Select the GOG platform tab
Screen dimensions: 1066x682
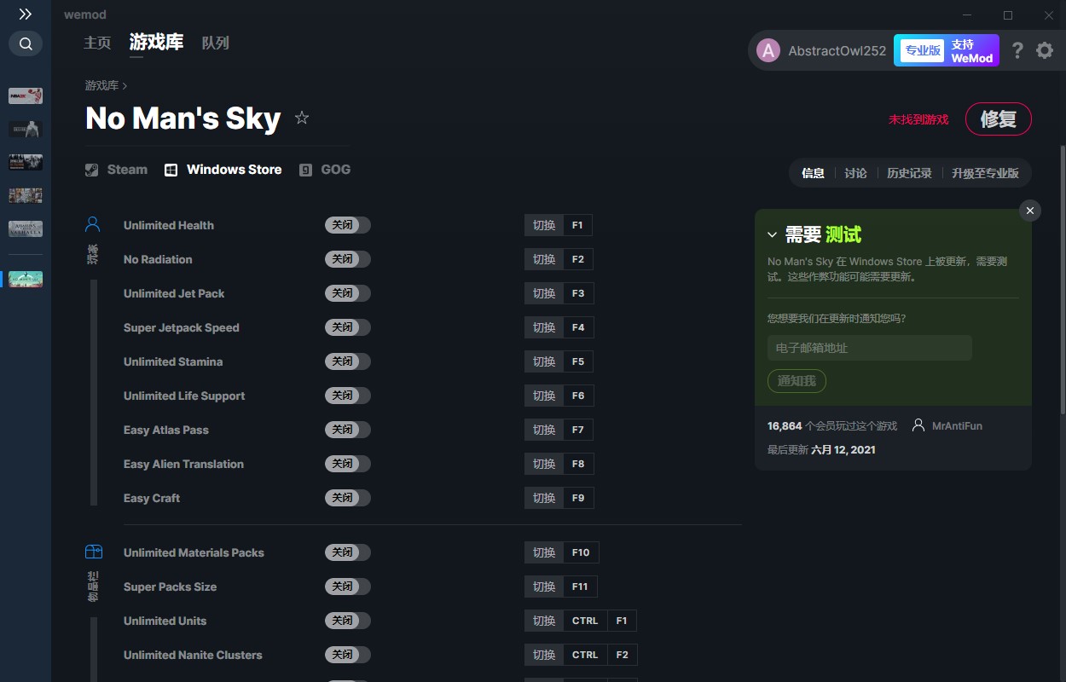325,170
